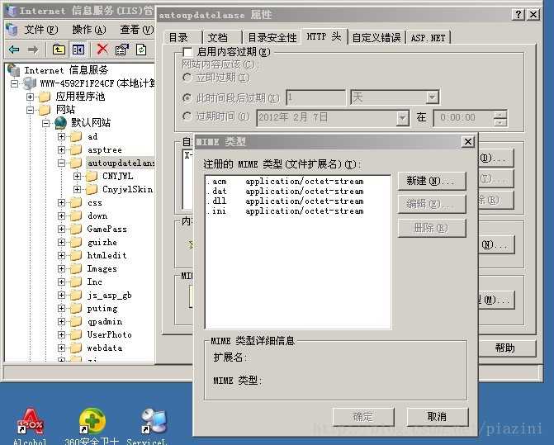Screen dimensions: 554x445
Task: Expand the CNYJWL folder node
Action: [77, 176]
